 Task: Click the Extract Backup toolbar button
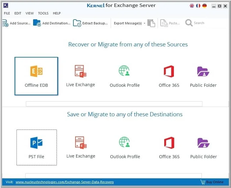click(91, 23)
